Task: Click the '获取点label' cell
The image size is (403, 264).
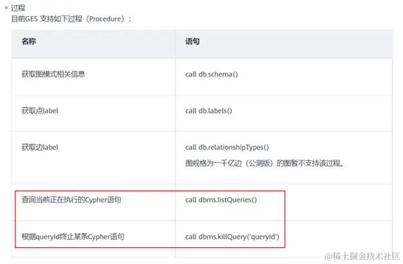Action: point(40,111)
